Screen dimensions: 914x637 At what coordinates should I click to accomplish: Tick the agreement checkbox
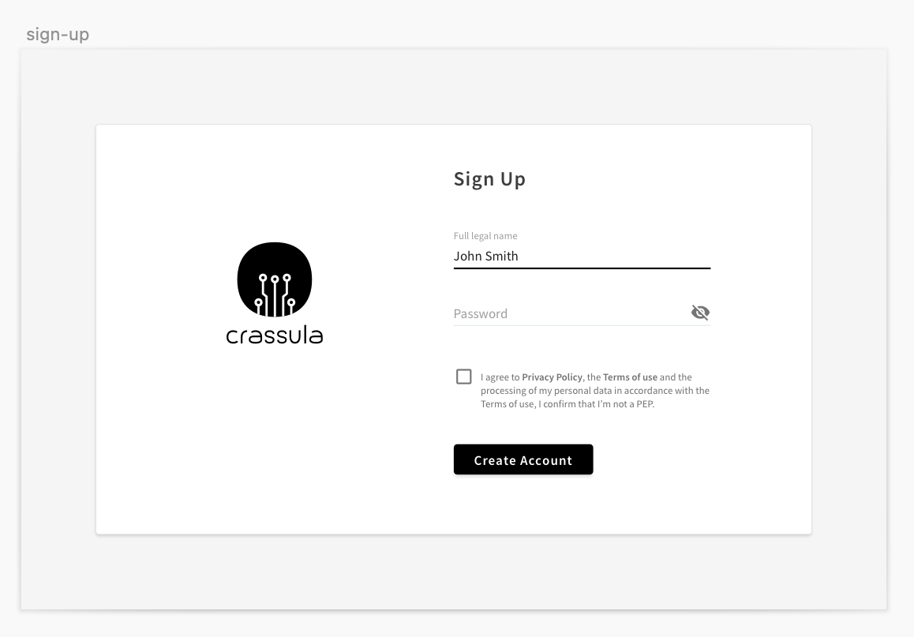click(x=464, y=377)
